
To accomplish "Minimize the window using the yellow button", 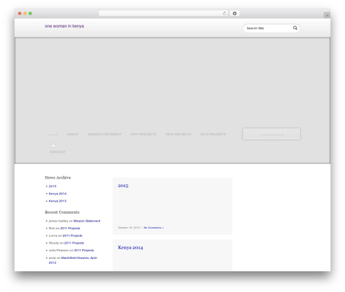I will pyautogui.click(x=25, y=13).
